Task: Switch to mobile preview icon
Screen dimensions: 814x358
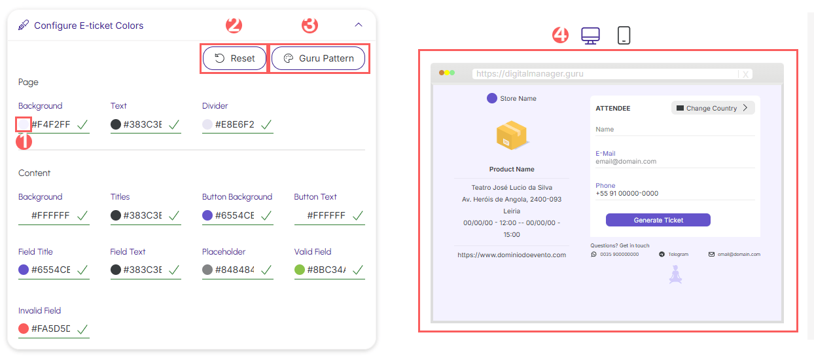Action: click(x=624, y=35)
